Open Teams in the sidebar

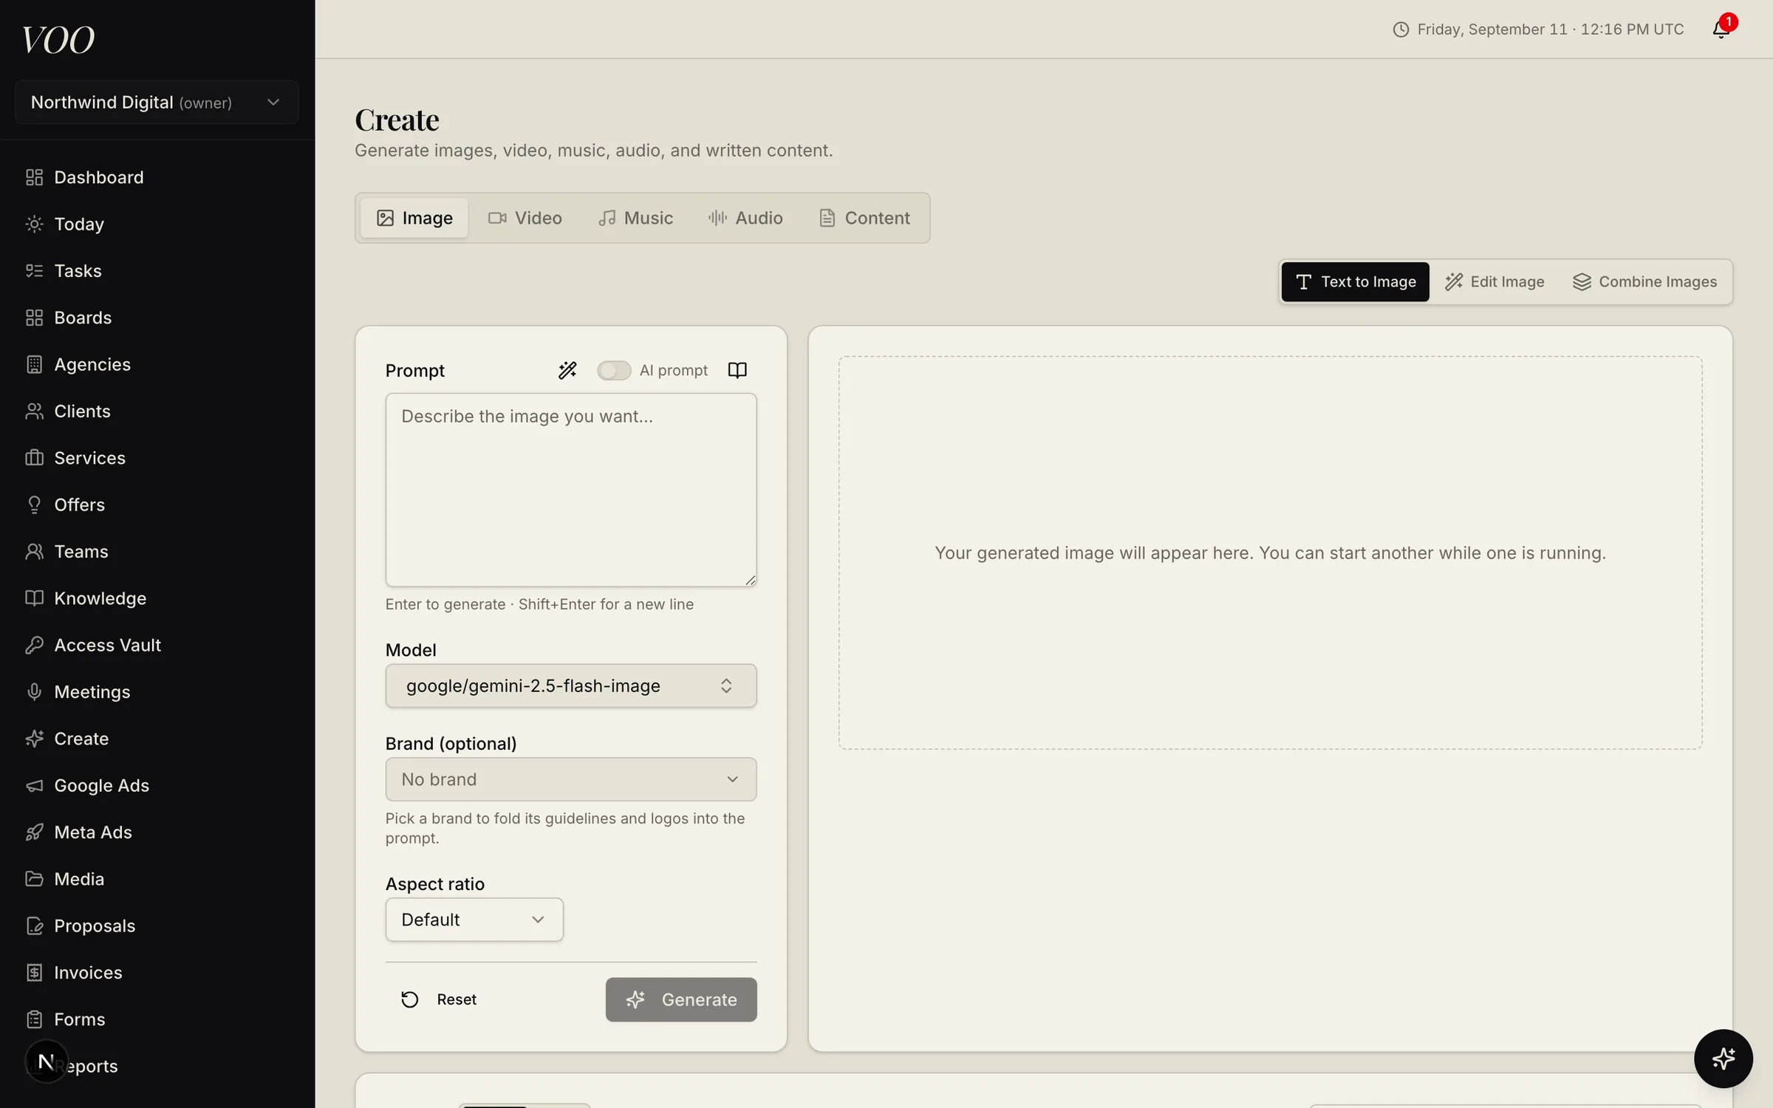[x=157, y=551]
